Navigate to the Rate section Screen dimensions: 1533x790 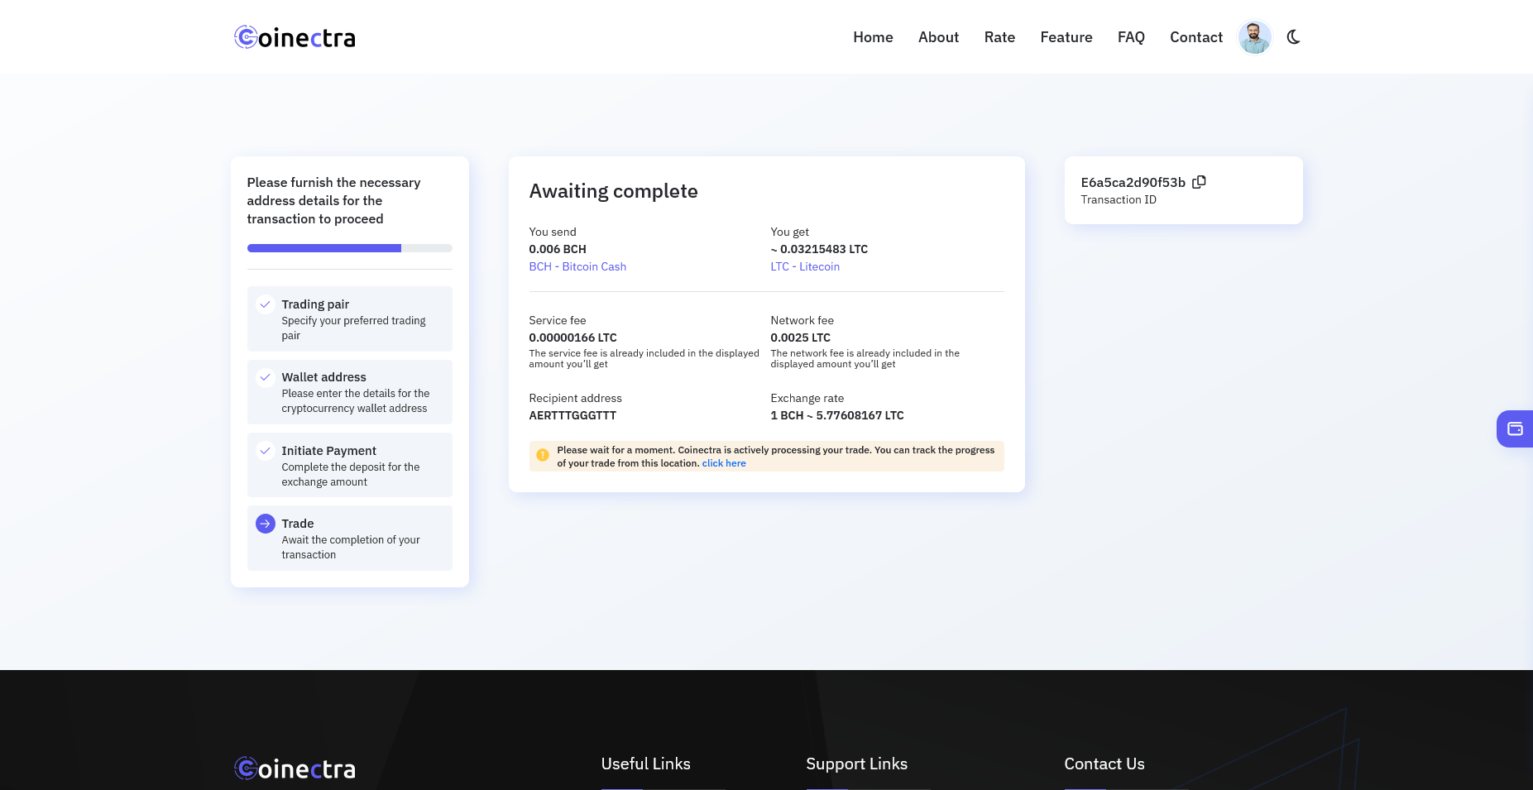[999, 37]
